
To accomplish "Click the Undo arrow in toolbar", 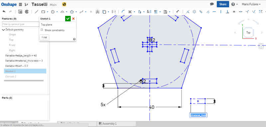I will click(4, 12).
